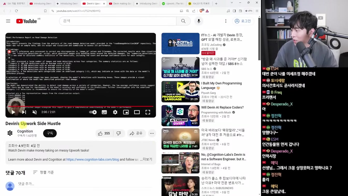Open the IT뉴스 Devin live thumbnail
Screen dimensions: 348x196
180,44
